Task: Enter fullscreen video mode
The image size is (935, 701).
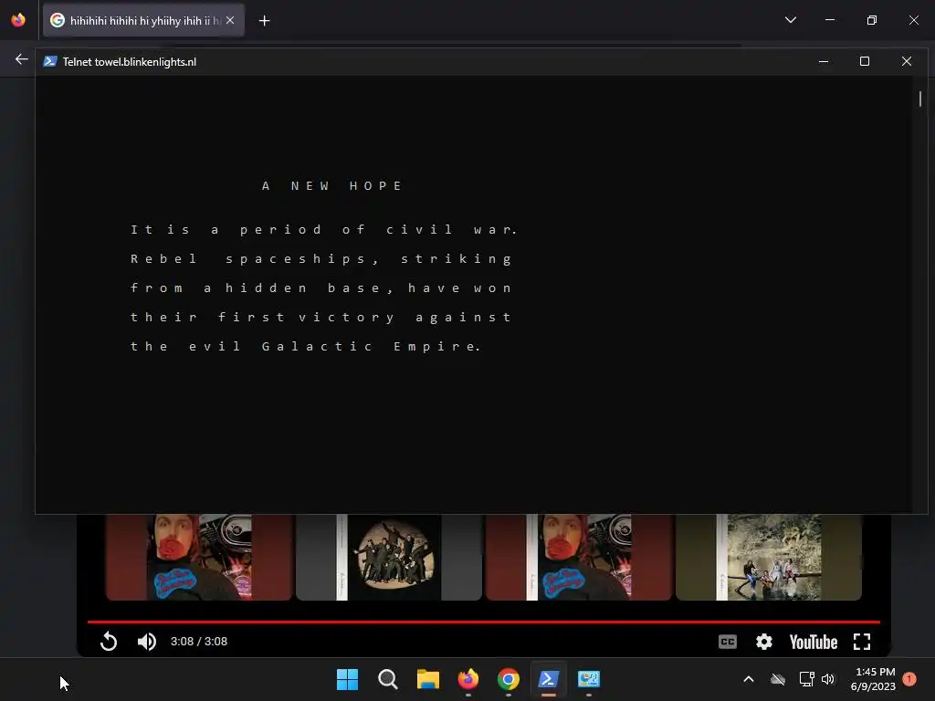Action: 862,642
